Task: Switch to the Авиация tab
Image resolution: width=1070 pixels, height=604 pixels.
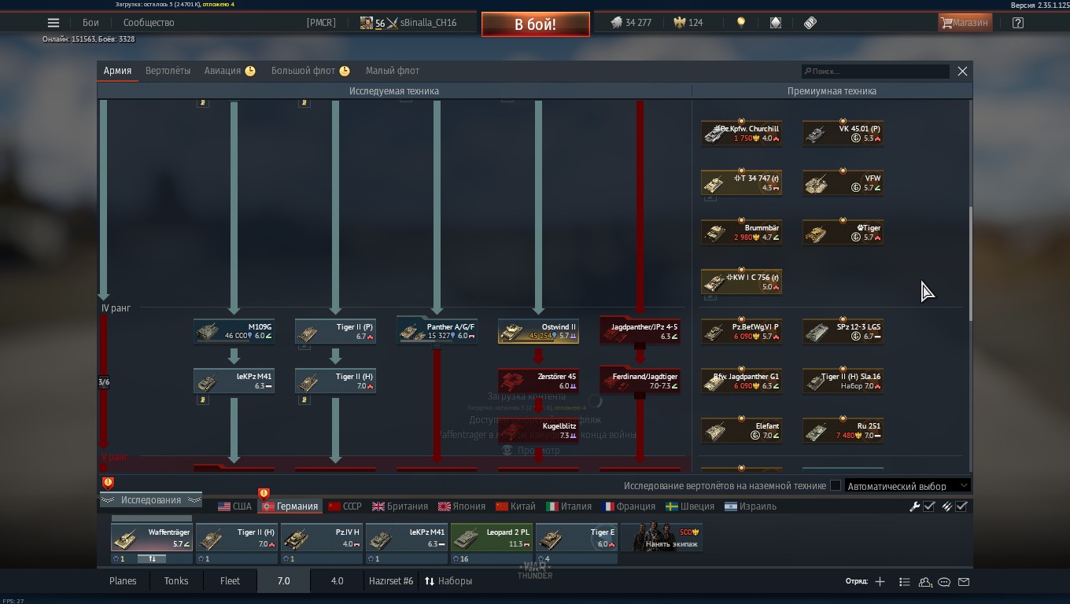Action: (230, 71)
